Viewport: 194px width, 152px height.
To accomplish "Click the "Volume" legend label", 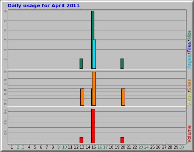I will [189, 134].
